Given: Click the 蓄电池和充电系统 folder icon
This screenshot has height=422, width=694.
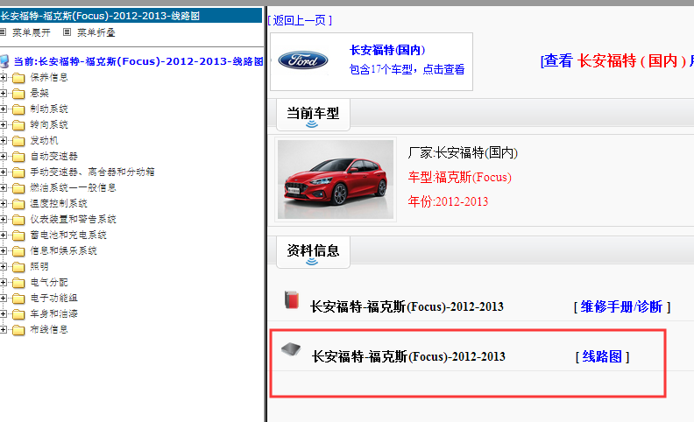Looking at the screenshot, I should click(18, 236).
